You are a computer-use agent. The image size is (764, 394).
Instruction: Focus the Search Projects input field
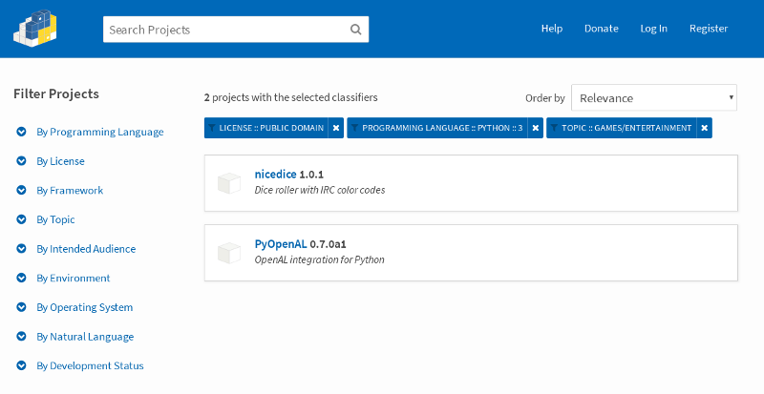point(224,30)
